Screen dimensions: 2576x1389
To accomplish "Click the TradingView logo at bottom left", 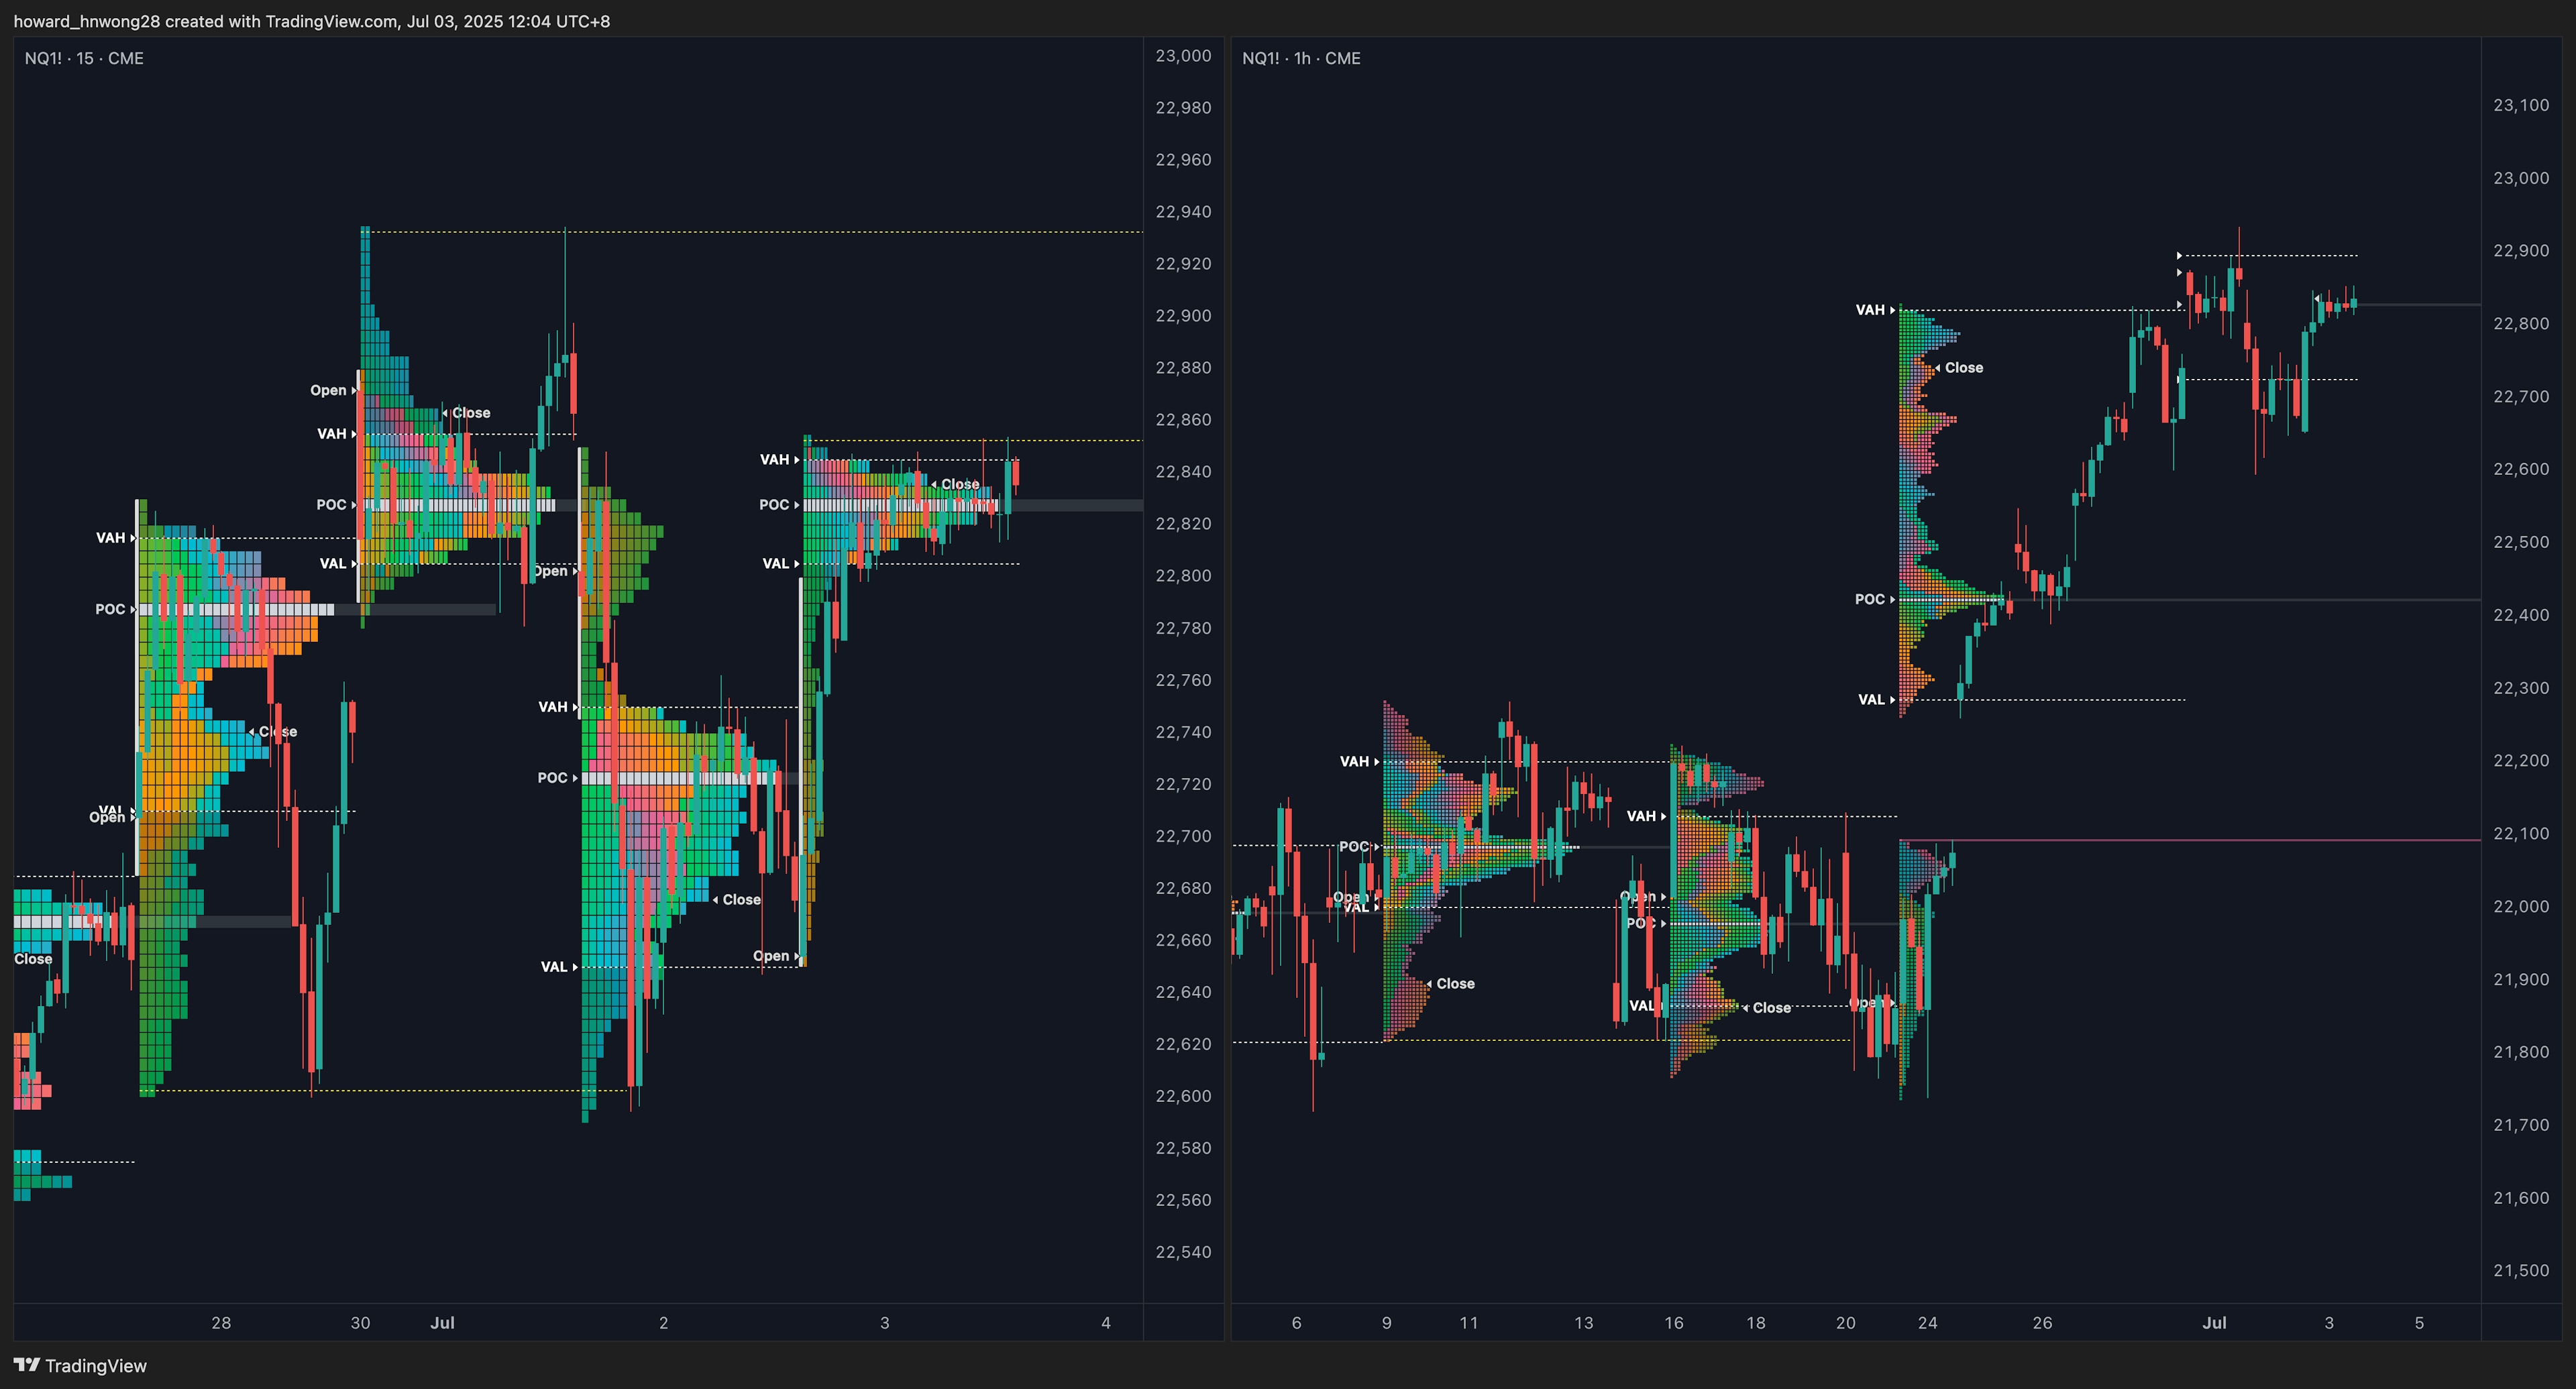I will pyautogui.click(x=80, y=1365).
